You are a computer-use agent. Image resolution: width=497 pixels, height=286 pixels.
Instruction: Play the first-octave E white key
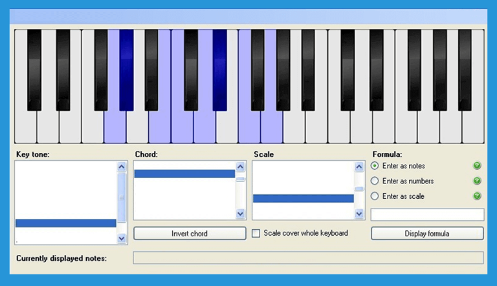click(71, 127)
